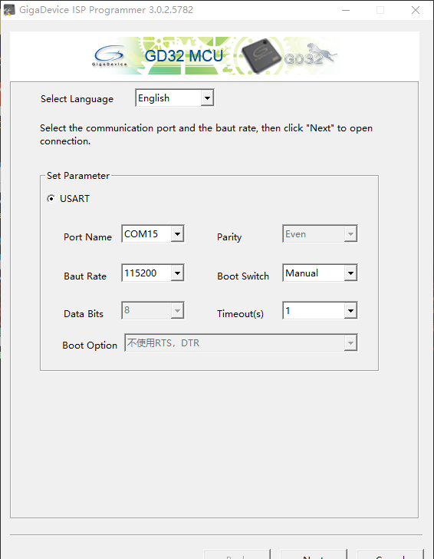Click the 'Boot Option' label
This screenshot has height=559, width=434.
(90, 346)
